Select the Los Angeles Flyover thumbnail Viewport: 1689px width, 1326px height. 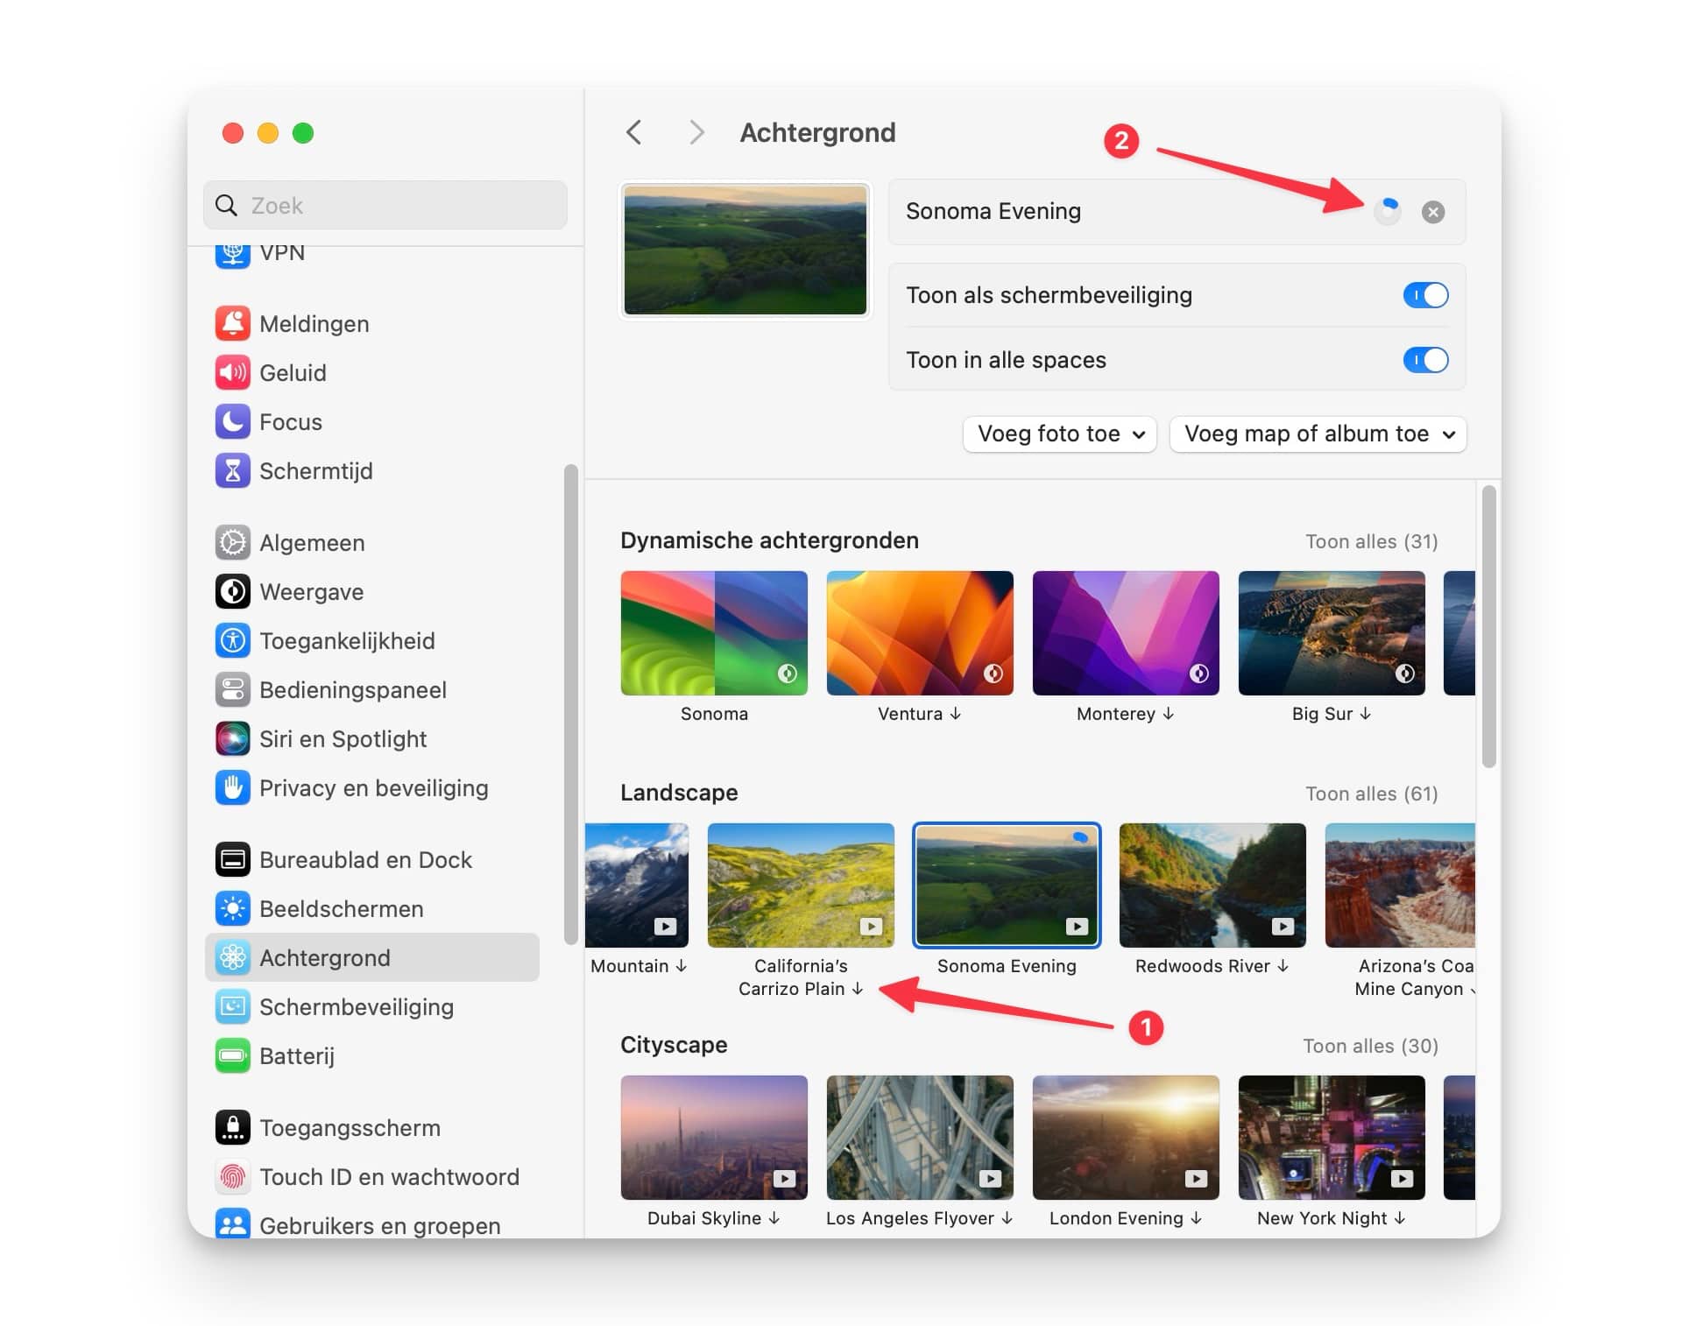click(920, 1138)
